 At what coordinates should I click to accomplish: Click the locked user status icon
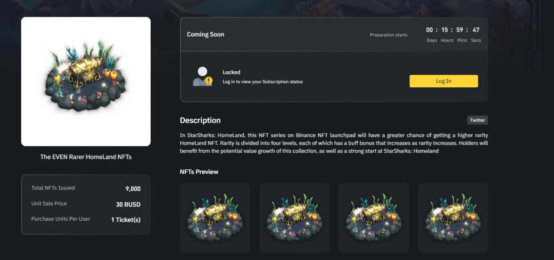203,77
